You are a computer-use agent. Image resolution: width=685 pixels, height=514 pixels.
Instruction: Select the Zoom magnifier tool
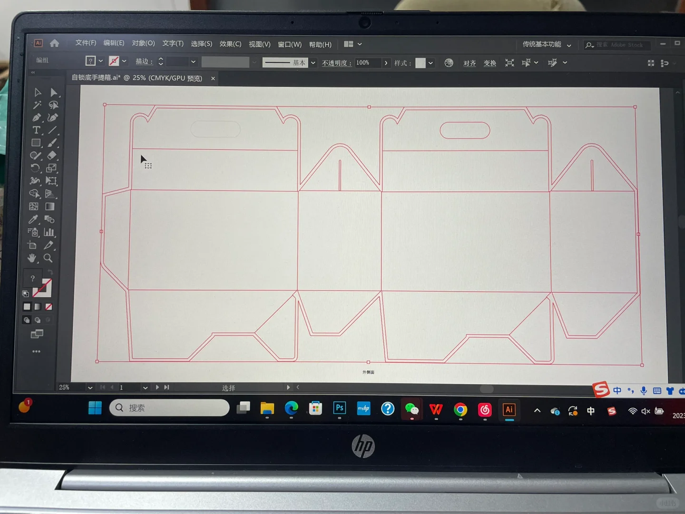(x=48, y=258)
